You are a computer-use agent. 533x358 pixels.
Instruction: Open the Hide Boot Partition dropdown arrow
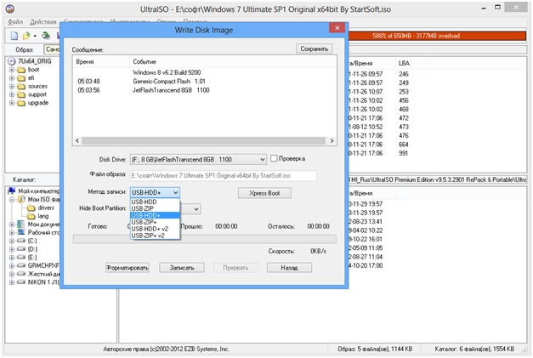(x=196, y=209)
